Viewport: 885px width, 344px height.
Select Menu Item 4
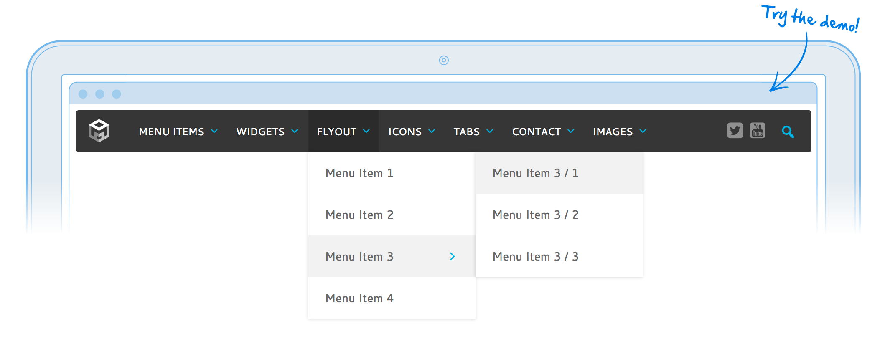tap(359, 298)
